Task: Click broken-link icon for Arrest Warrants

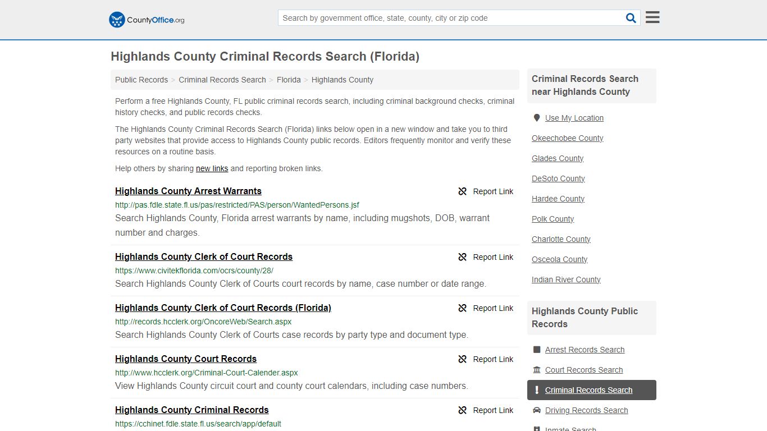Action: coord(463,191)
